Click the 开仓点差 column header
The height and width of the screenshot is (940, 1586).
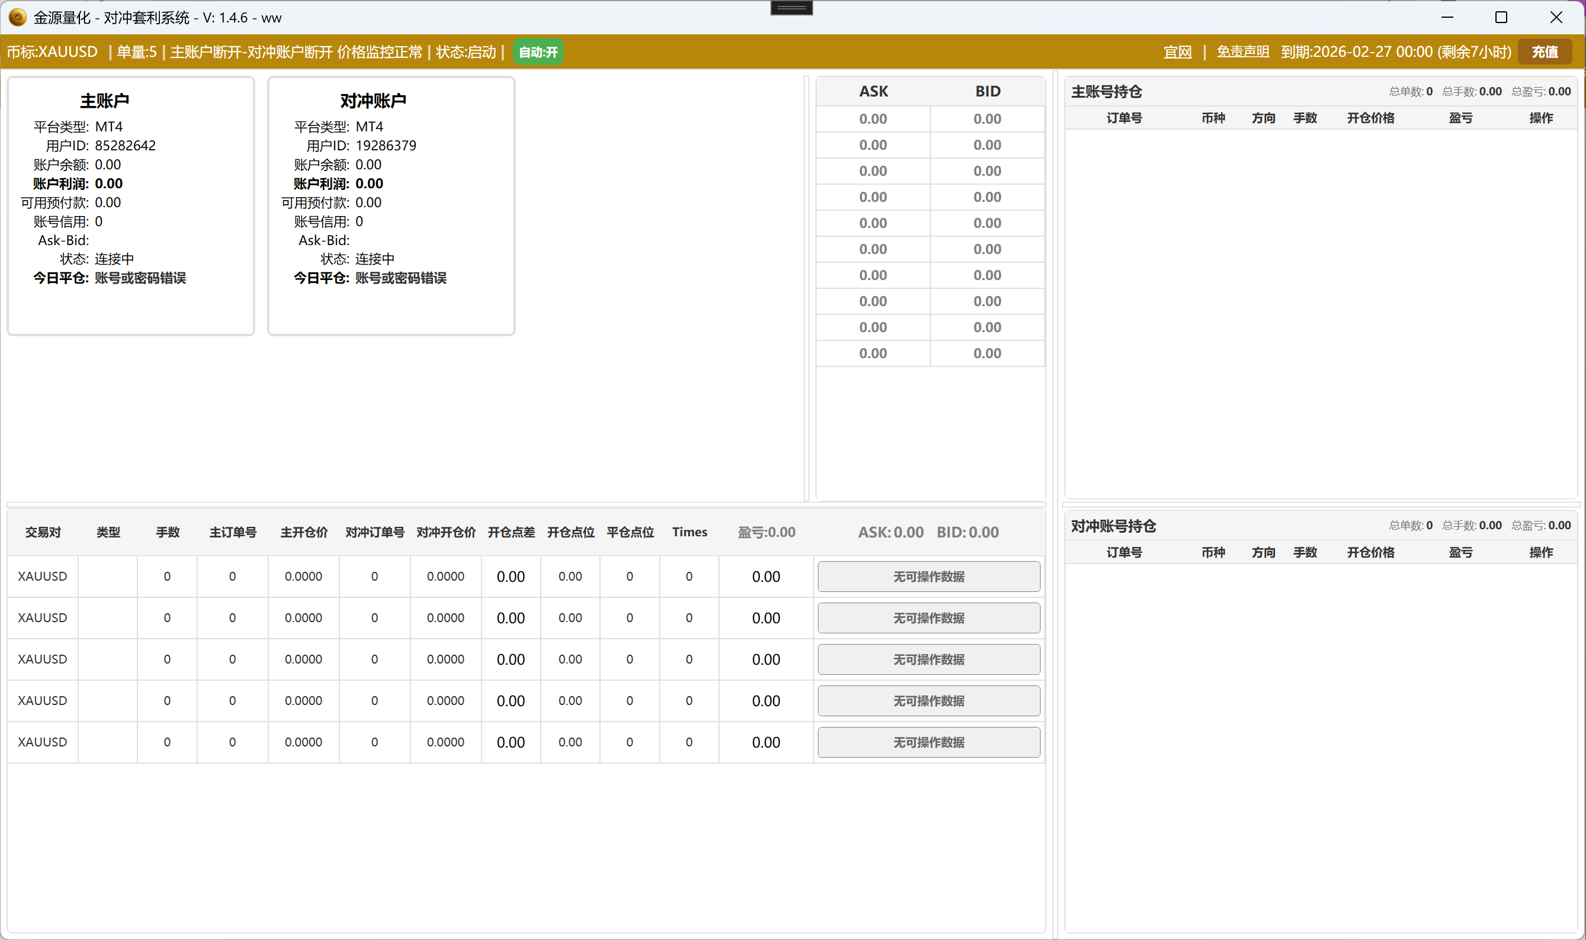[x=511, y=532]
